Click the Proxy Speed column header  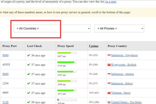coord(66,46)
